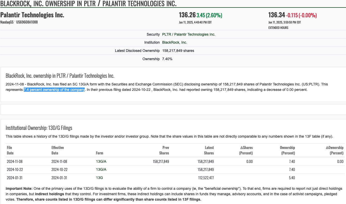This screenshot has width=346, height=204.
Task: Click the Important Note paragraph label
Action: 19,189
